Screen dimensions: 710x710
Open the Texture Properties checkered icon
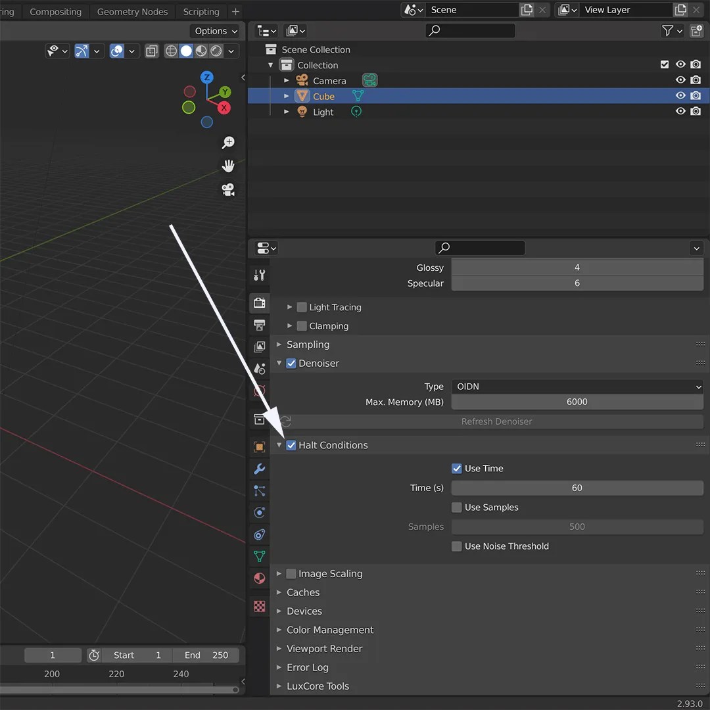[x=259, y=605]
